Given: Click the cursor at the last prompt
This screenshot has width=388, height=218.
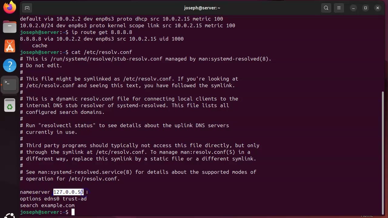Looking at the screenshot, I should click(73, 212).
